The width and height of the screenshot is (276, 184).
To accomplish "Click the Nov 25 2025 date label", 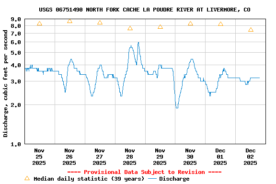I will click(39, 157).
